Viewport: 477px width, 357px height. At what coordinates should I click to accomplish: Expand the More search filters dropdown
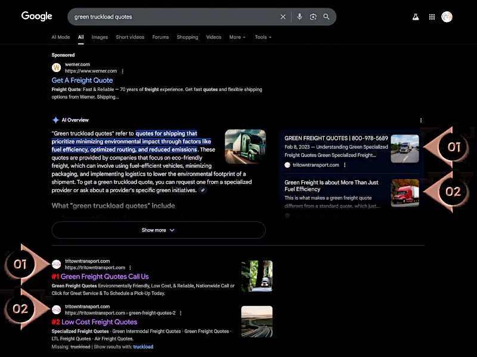tap(237, 37)
